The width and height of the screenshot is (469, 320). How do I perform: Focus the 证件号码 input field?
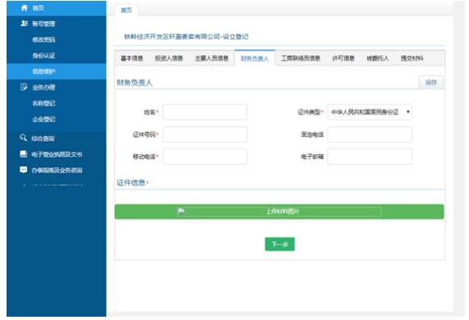[205, 135]
